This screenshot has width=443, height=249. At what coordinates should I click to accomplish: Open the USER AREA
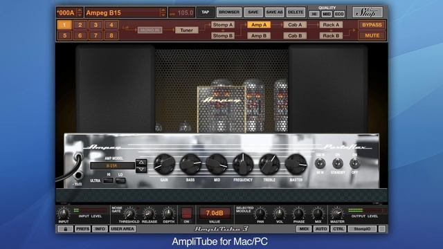pos(123,229)
